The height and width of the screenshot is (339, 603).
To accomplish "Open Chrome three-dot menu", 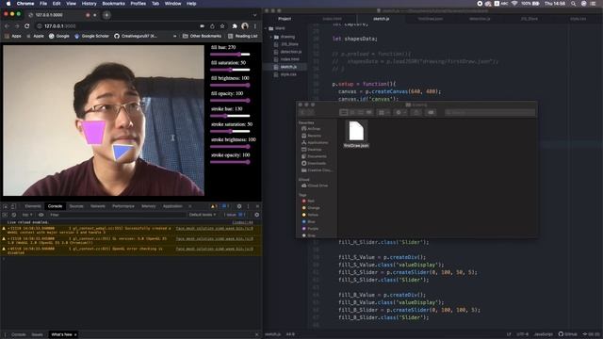I will point(254,26).
